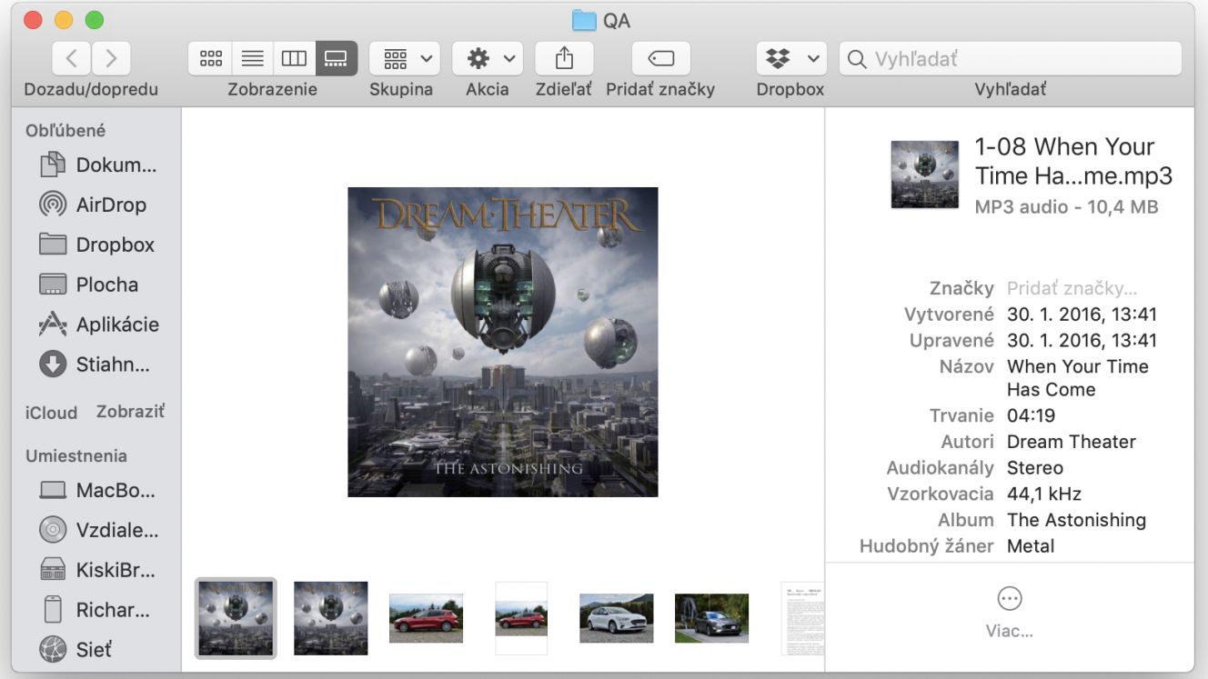Switch to gallery view

pyautogui.click(x=336, y=58)
